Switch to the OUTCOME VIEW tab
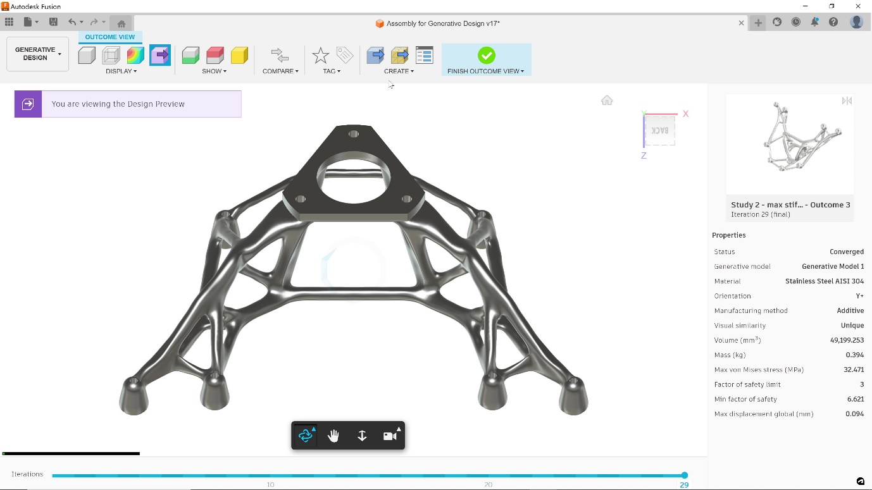Image resolution: width=872 pixels, height=490 pixels. [x=109, y=37]
